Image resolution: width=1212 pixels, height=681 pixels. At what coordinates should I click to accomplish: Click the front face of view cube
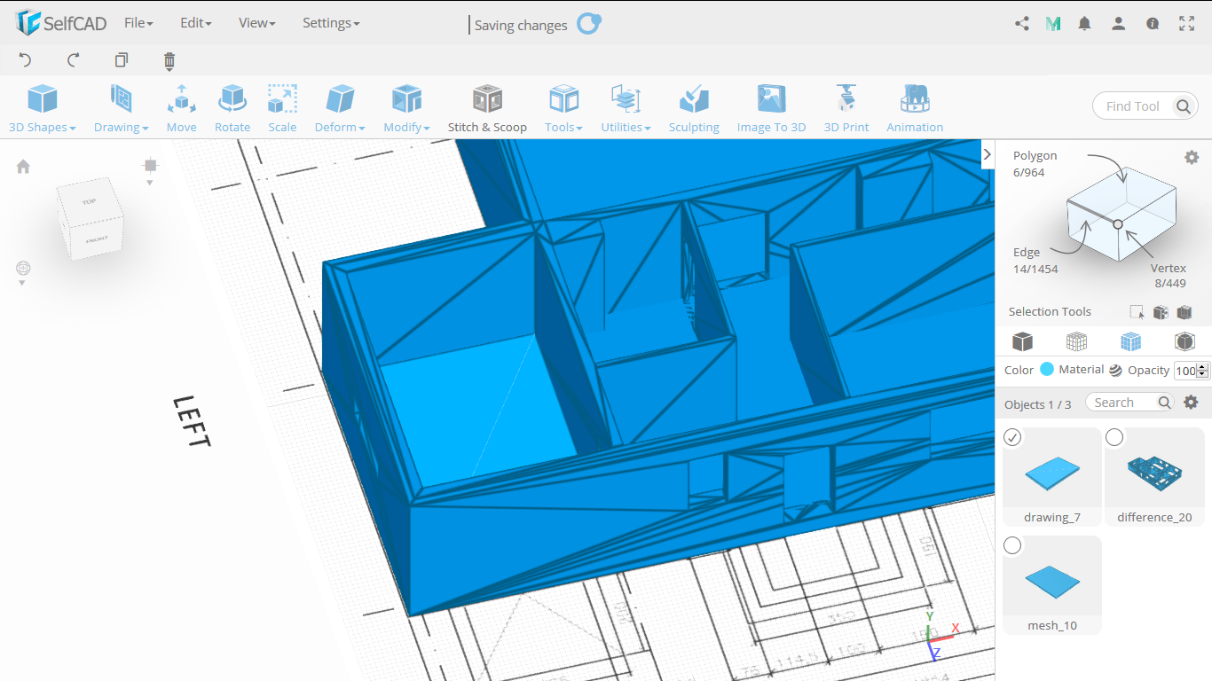pos(95,239)
